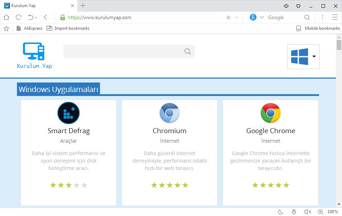
Task: Open the Chromium title link
Action: (170, 131)
